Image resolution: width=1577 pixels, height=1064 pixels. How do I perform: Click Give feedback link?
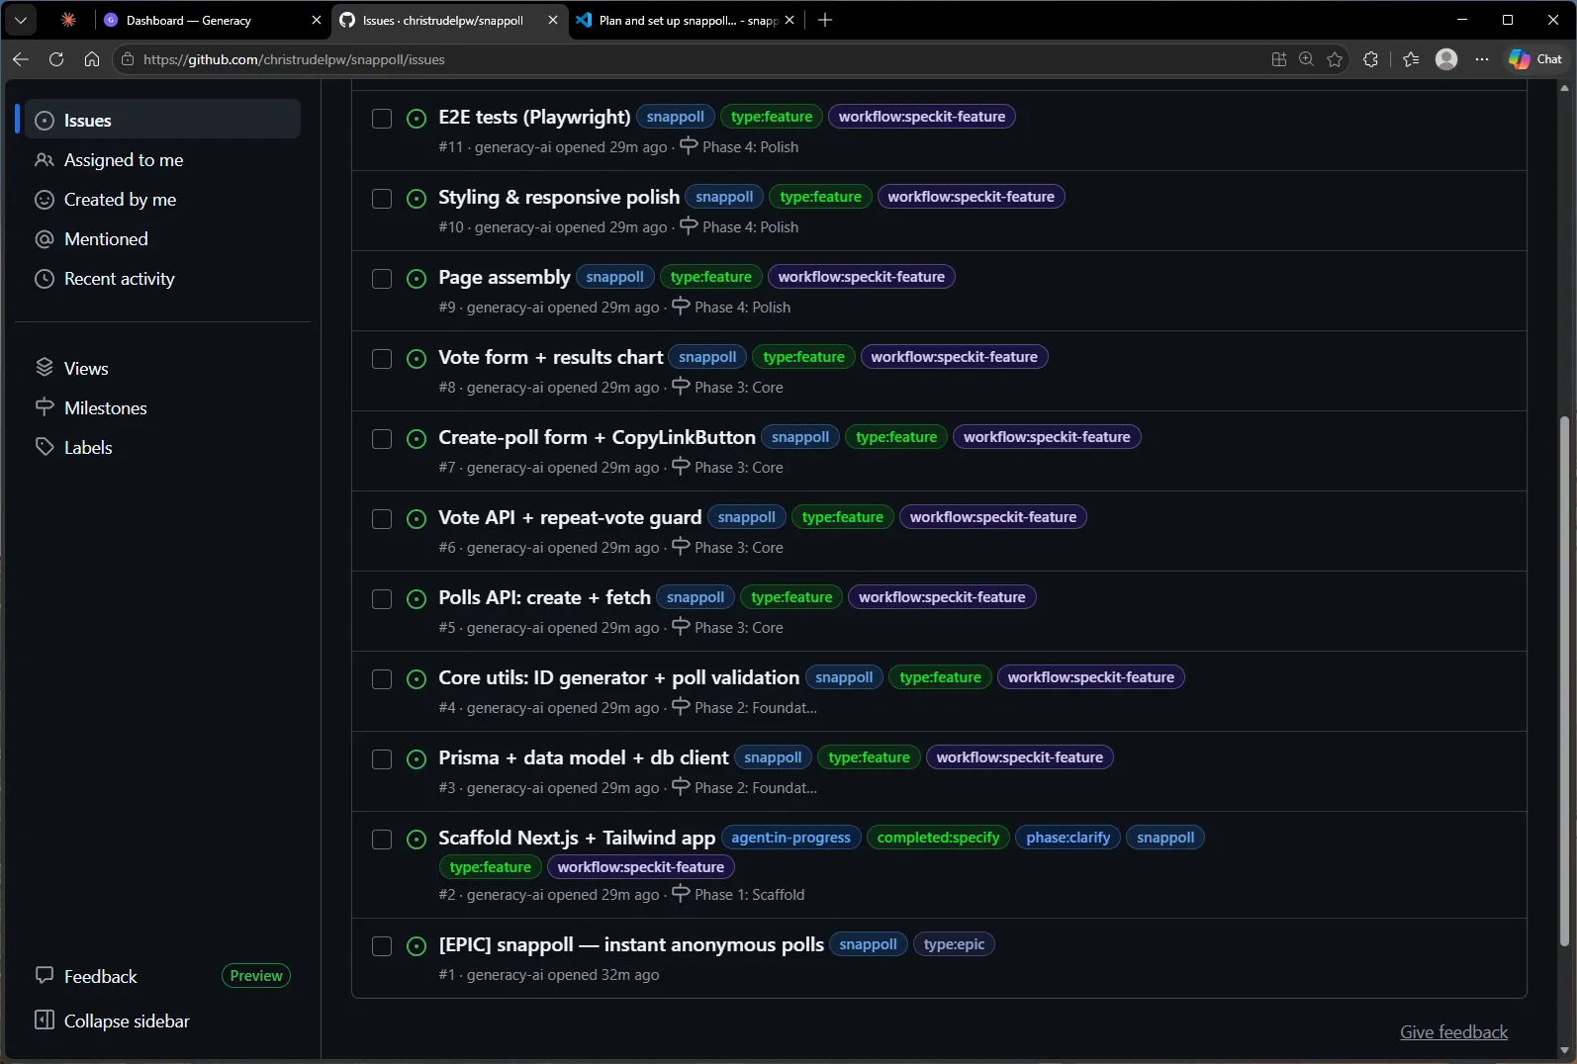pyautogui.click(x=1453, y=1031)
